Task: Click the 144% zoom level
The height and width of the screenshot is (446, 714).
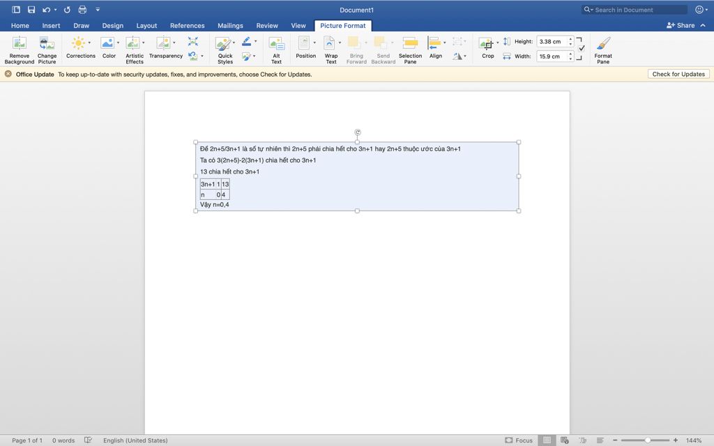Action: (694, 440)
